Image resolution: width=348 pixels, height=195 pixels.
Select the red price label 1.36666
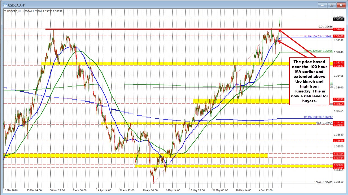point(339,140)
